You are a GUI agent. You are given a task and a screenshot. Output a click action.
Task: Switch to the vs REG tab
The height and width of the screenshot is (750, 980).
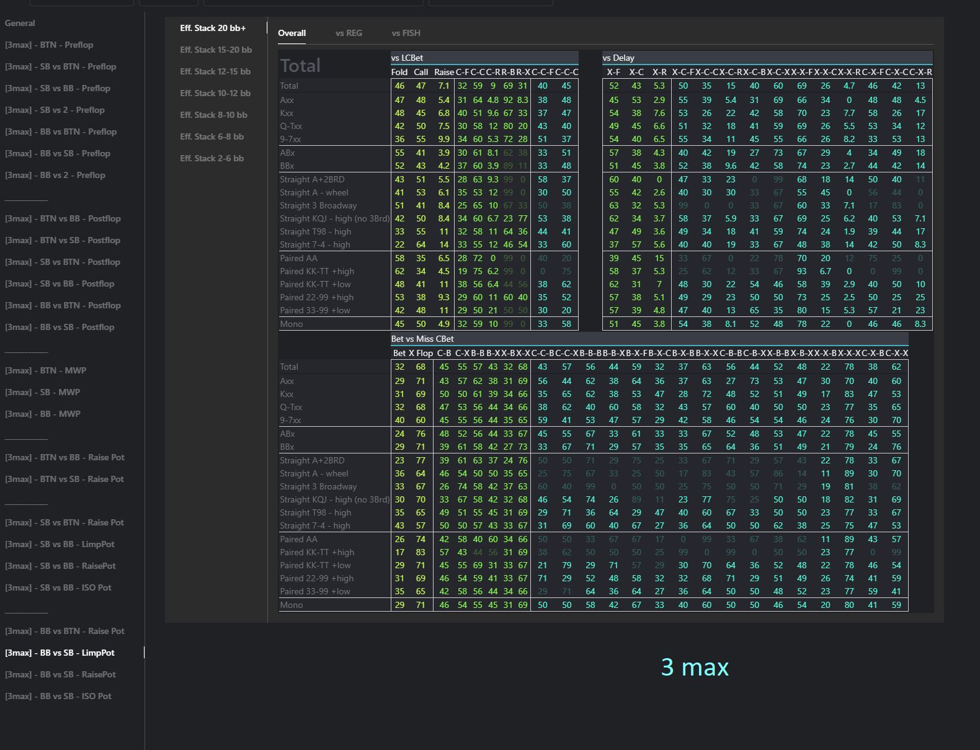click(349, 33)
